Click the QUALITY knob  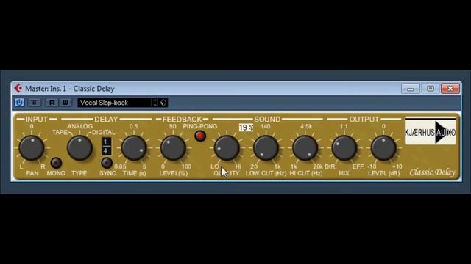[x=227, y=148]
